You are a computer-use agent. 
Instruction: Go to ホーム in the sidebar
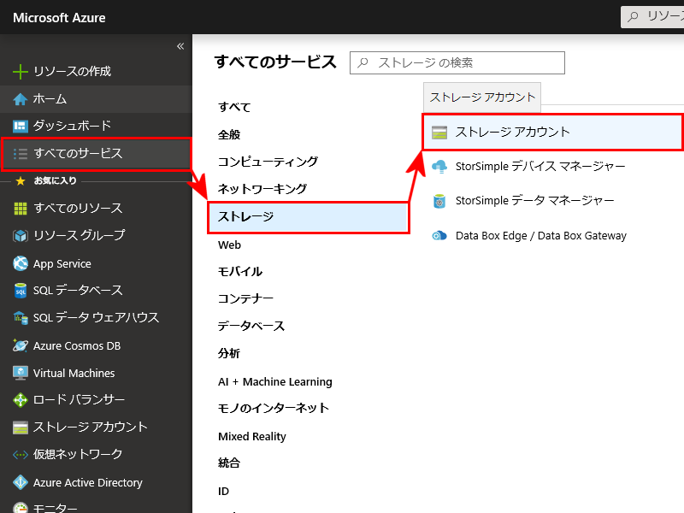point(50,99)
